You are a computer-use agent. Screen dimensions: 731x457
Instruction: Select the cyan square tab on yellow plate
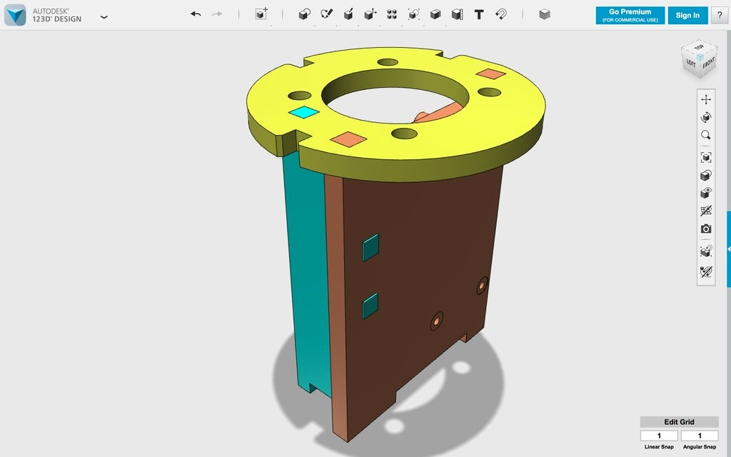[x=304, y=112]
